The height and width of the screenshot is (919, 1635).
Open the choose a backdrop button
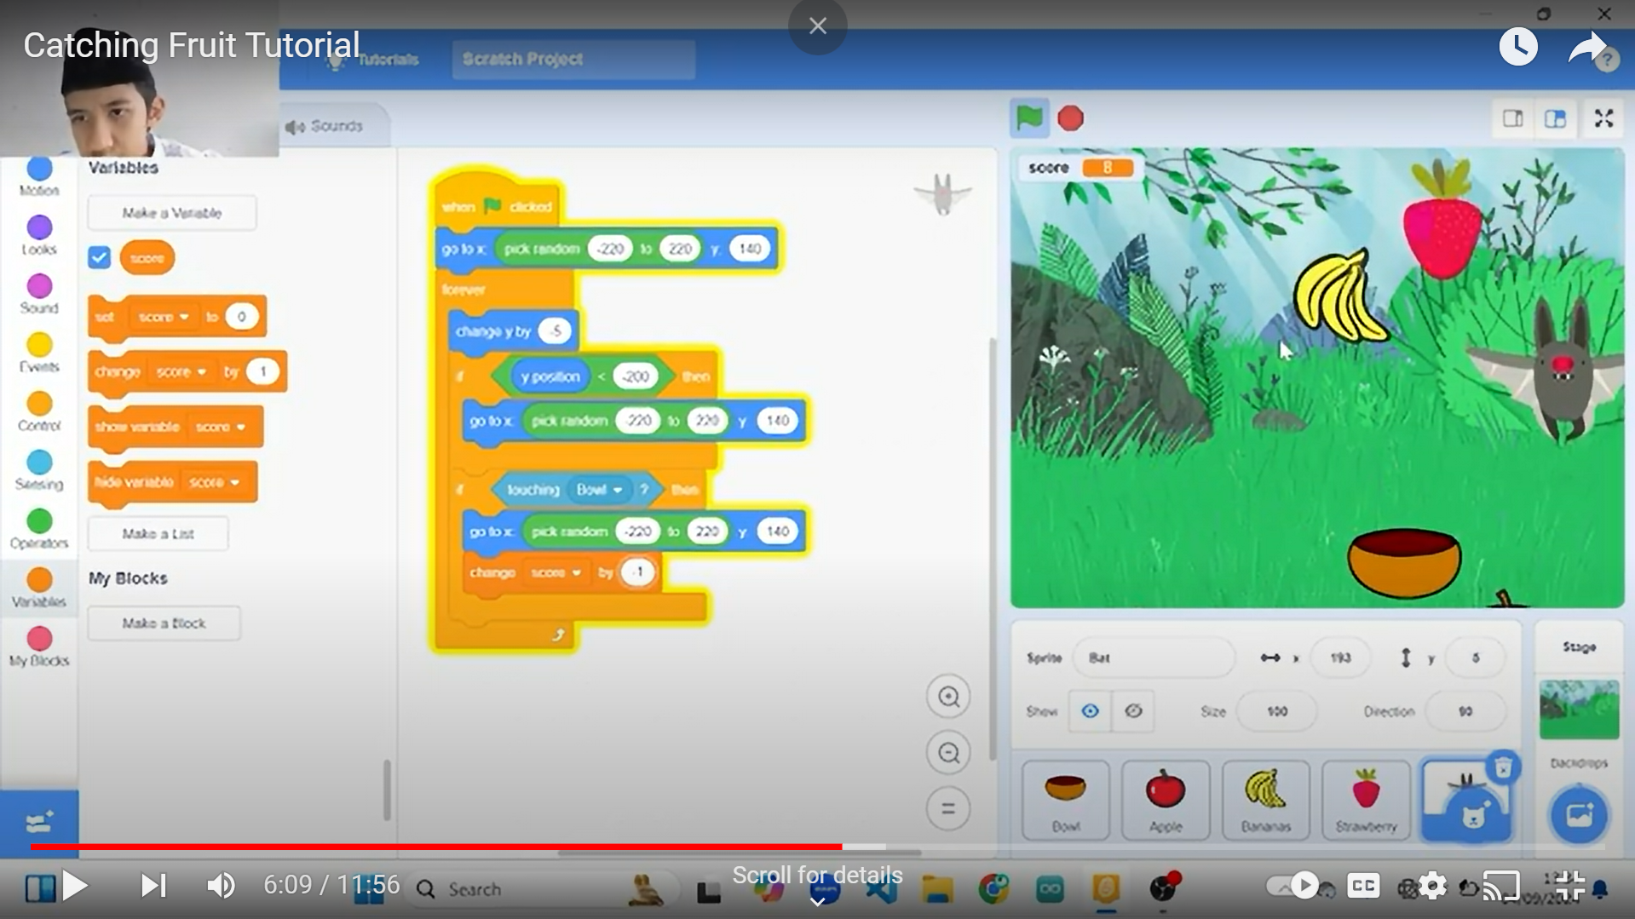pos(1578,815)
